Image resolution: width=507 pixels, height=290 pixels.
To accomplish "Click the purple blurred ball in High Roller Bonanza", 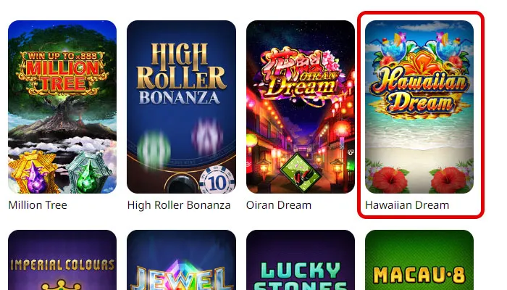I will (207, 136).
